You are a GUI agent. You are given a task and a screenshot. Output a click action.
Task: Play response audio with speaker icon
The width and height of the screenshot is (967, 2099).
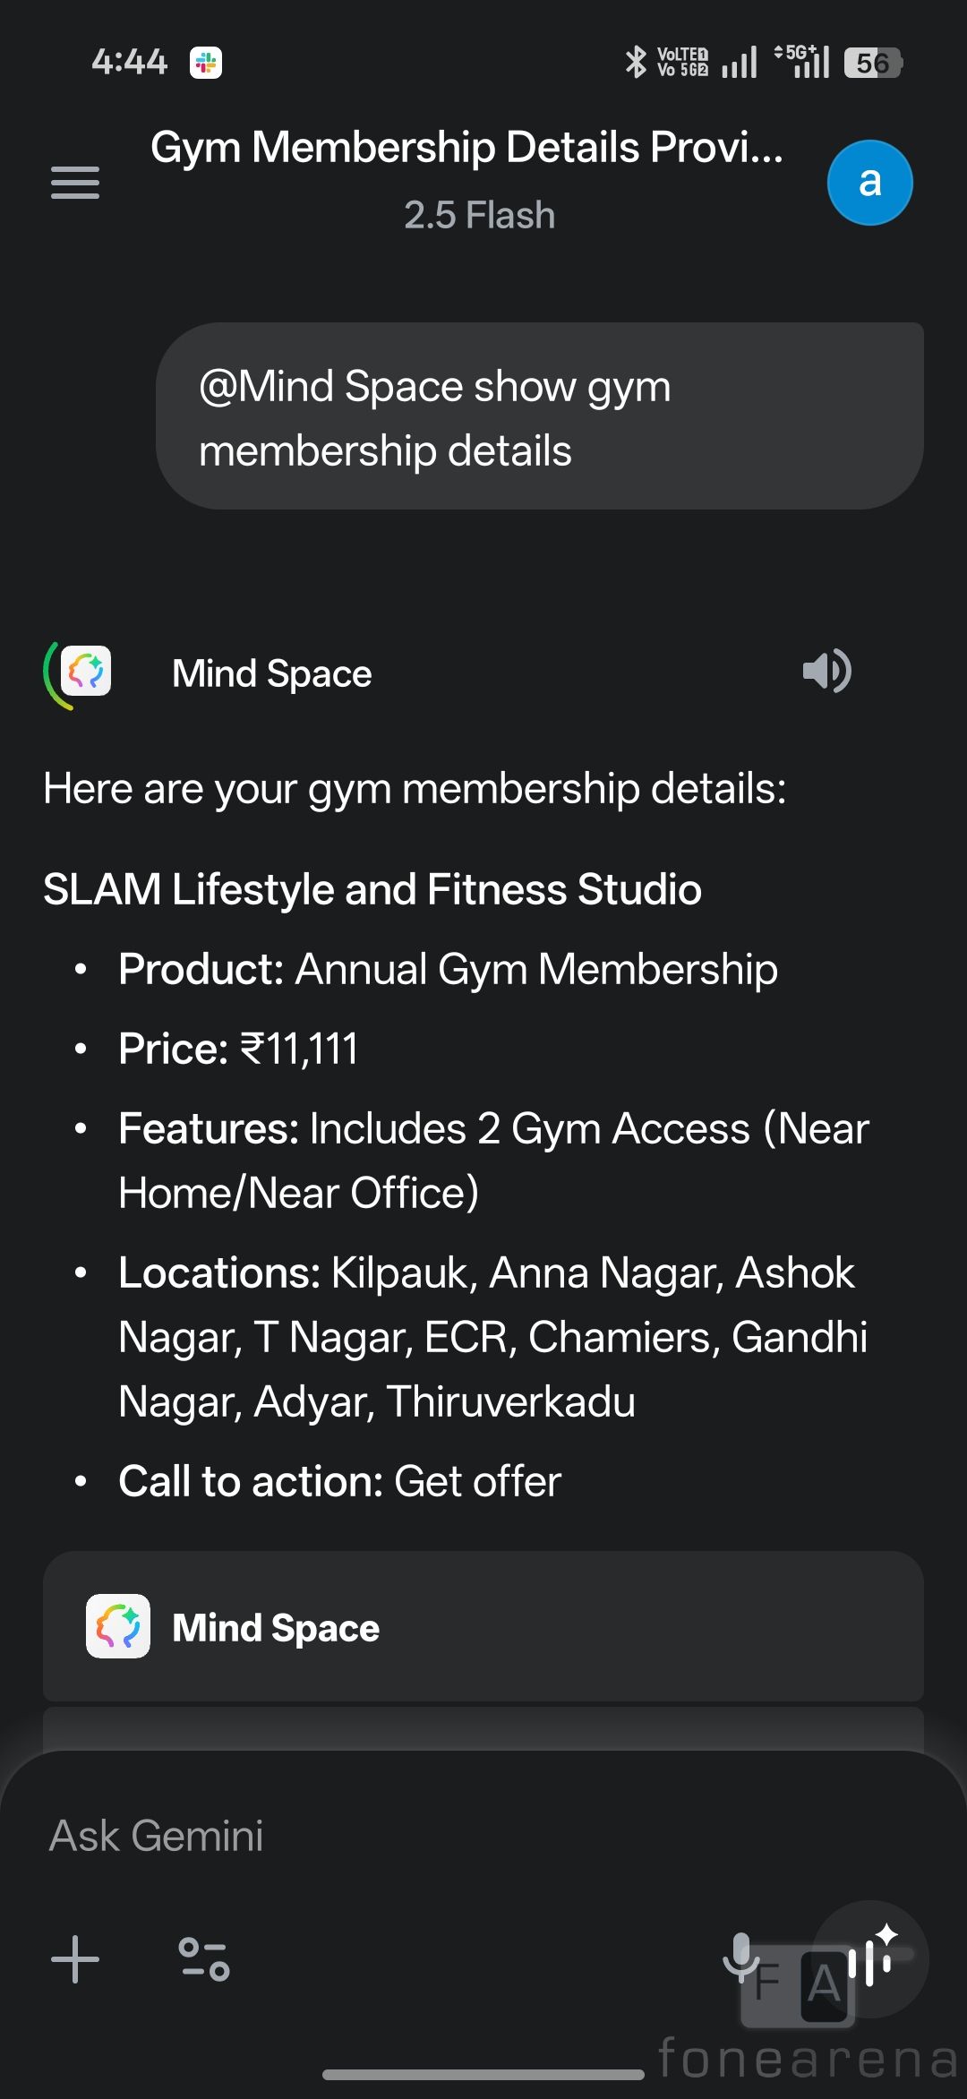pyautogui.click(x=826, y=672)
